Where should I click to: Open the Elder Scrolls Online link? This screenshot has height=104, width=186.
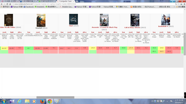7,27
